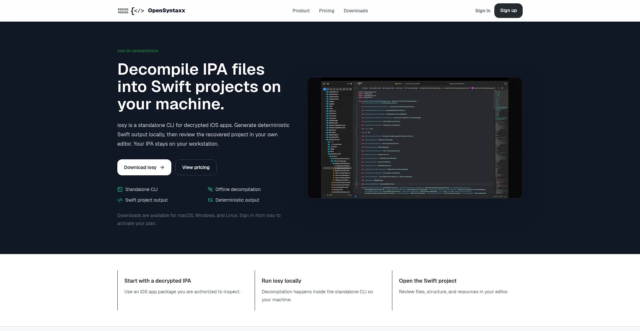Click the Offline decompilation feature text

click(x=238, y=189)
